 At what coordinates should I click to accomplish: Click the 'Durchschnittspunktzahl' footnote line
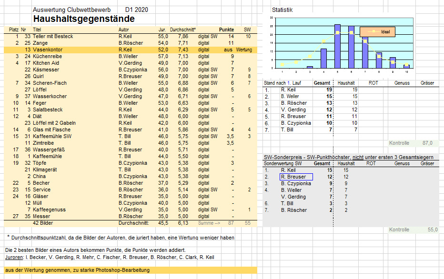point(121,238)
